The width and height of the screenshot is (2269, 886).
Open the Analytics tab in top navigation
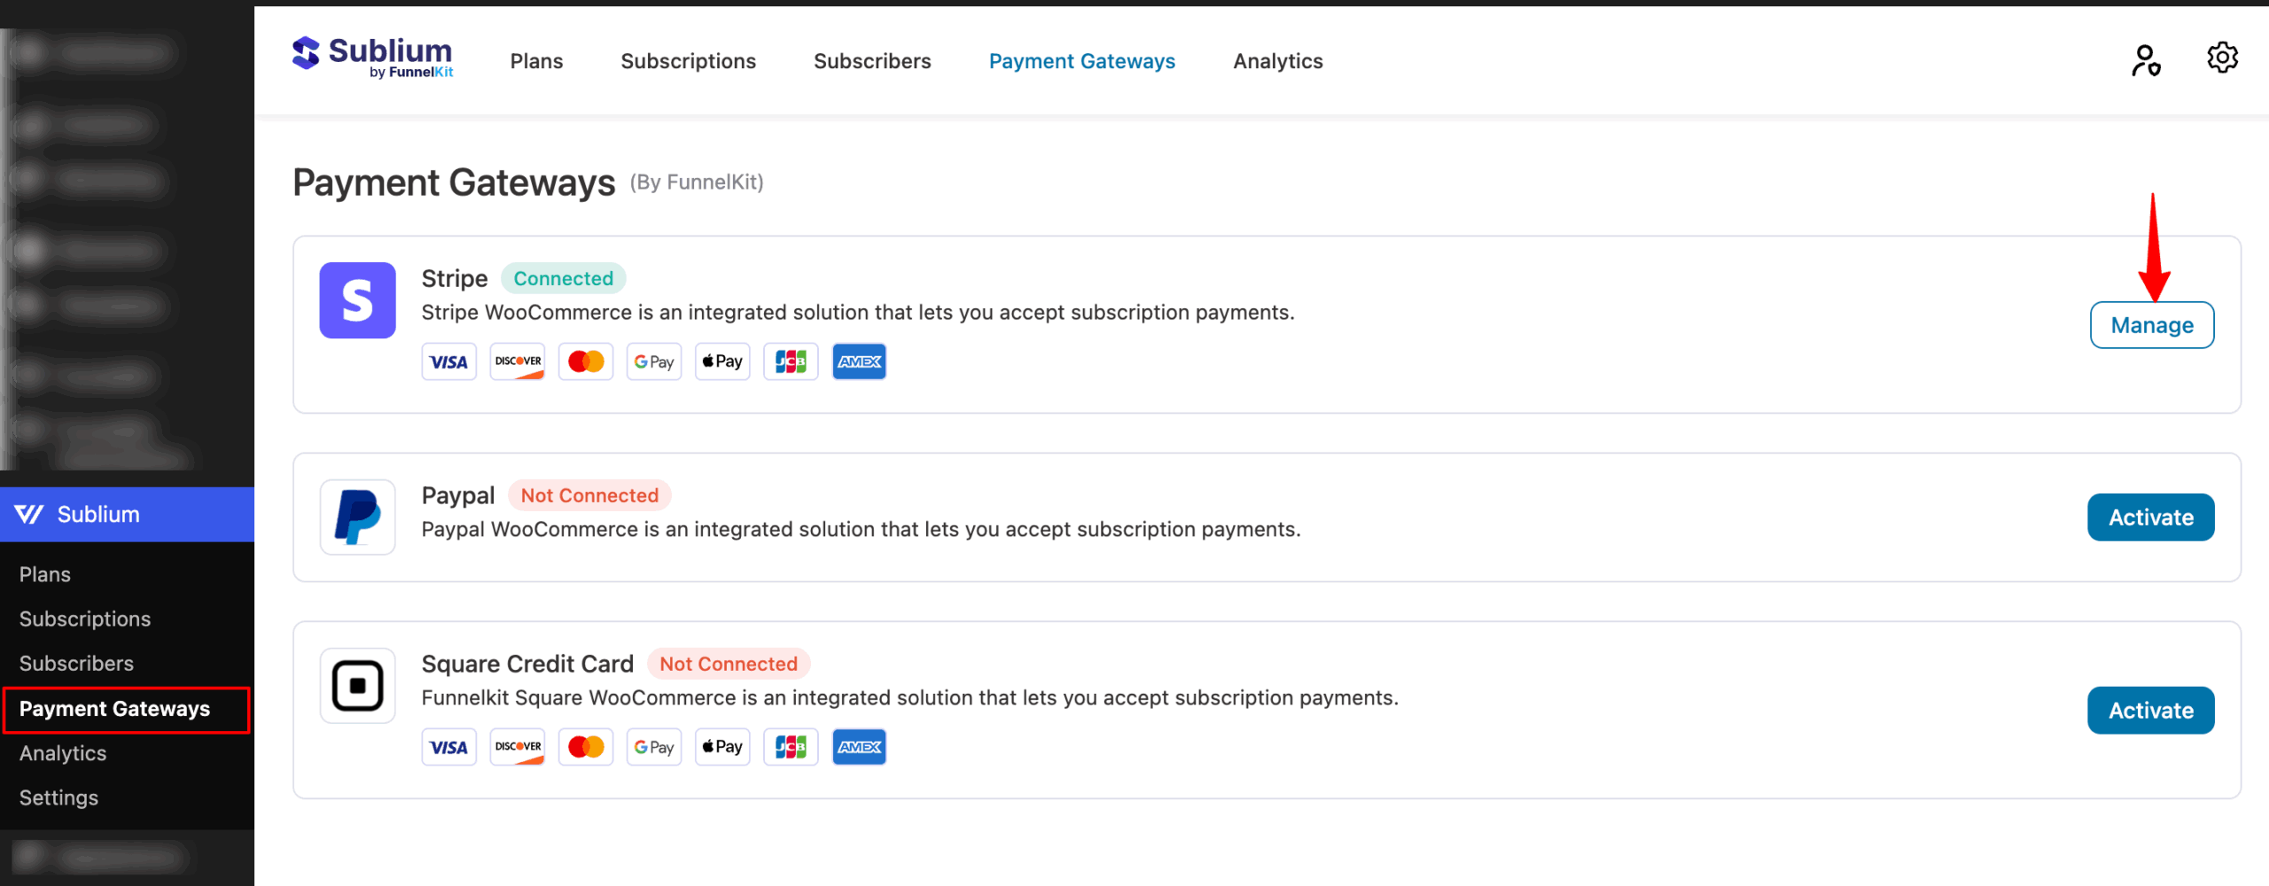(x=1277, y=60)
